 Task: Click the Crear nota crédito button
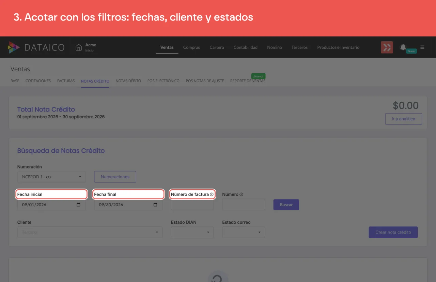tap(393, 232)
